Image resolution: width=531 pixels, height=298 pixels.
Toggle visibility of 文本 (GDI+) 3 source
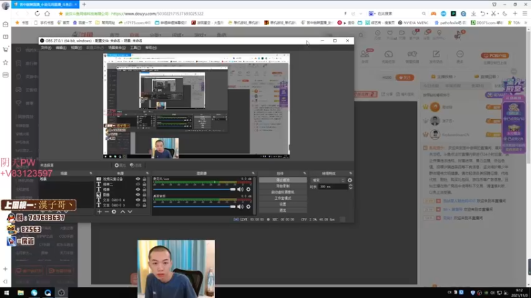tap(137, 205)
